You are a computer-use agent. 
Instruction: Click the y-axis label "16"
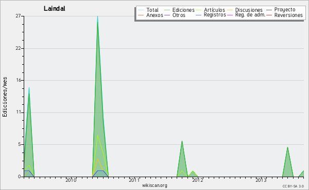tap(19, 80)
